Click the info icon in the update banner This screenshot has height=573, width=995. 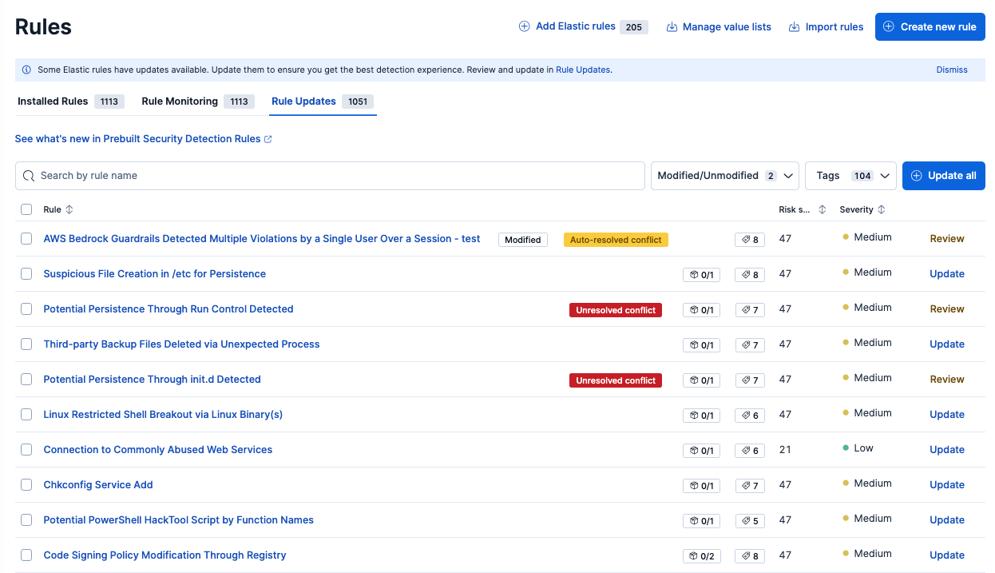[x=26, y=70]
